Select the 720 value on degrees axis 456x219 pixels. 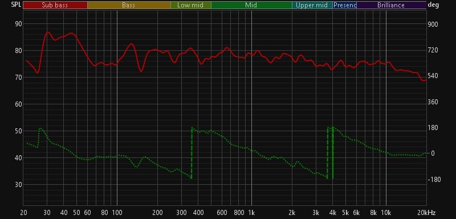point(433,50)
